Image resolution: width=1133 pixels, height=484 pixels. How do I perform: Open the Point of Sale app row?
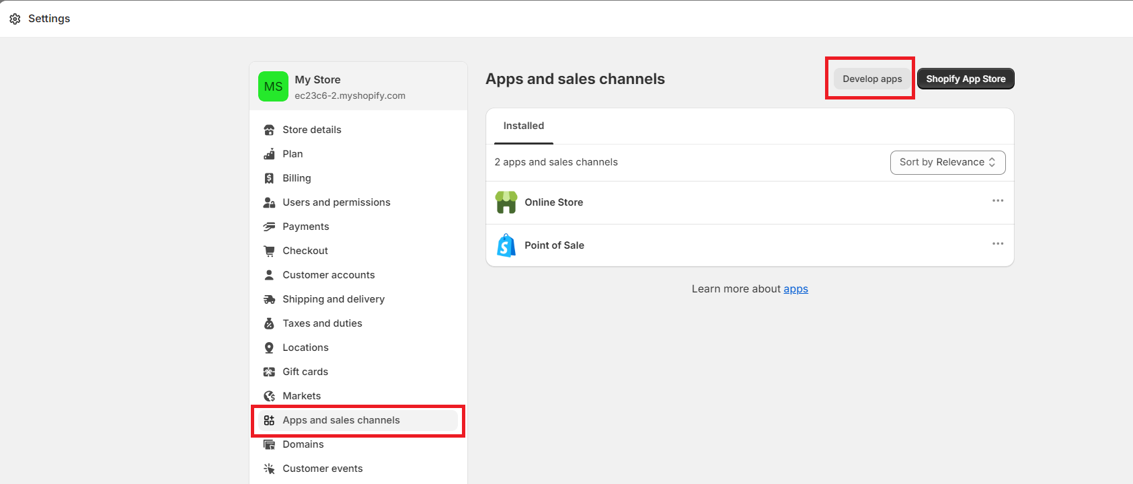click(750, 245)
